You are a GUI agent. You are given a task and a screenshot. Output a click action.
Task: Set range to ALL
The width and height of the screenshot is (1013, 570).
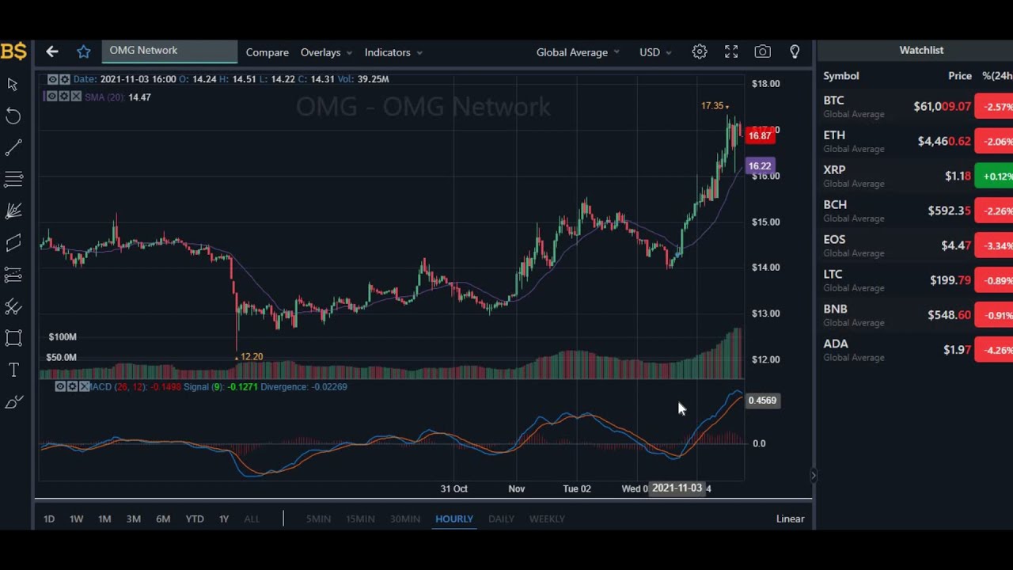coord(252,519)
